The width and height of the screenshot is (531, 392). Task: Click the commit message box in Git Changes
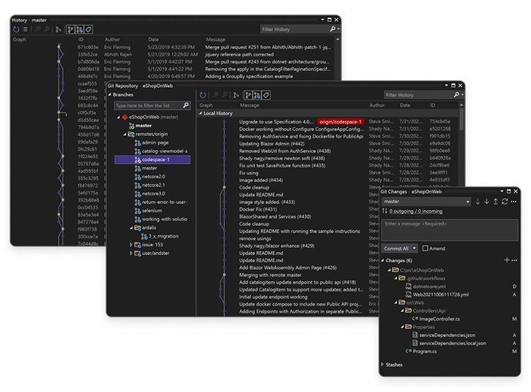click(x=450, y=230)
